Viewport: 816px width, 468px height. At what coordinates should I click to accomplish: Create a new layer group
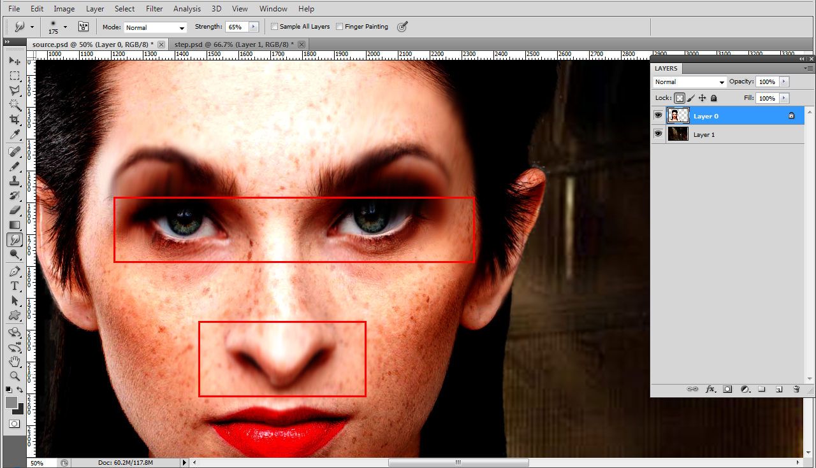(x=762, y=389)
